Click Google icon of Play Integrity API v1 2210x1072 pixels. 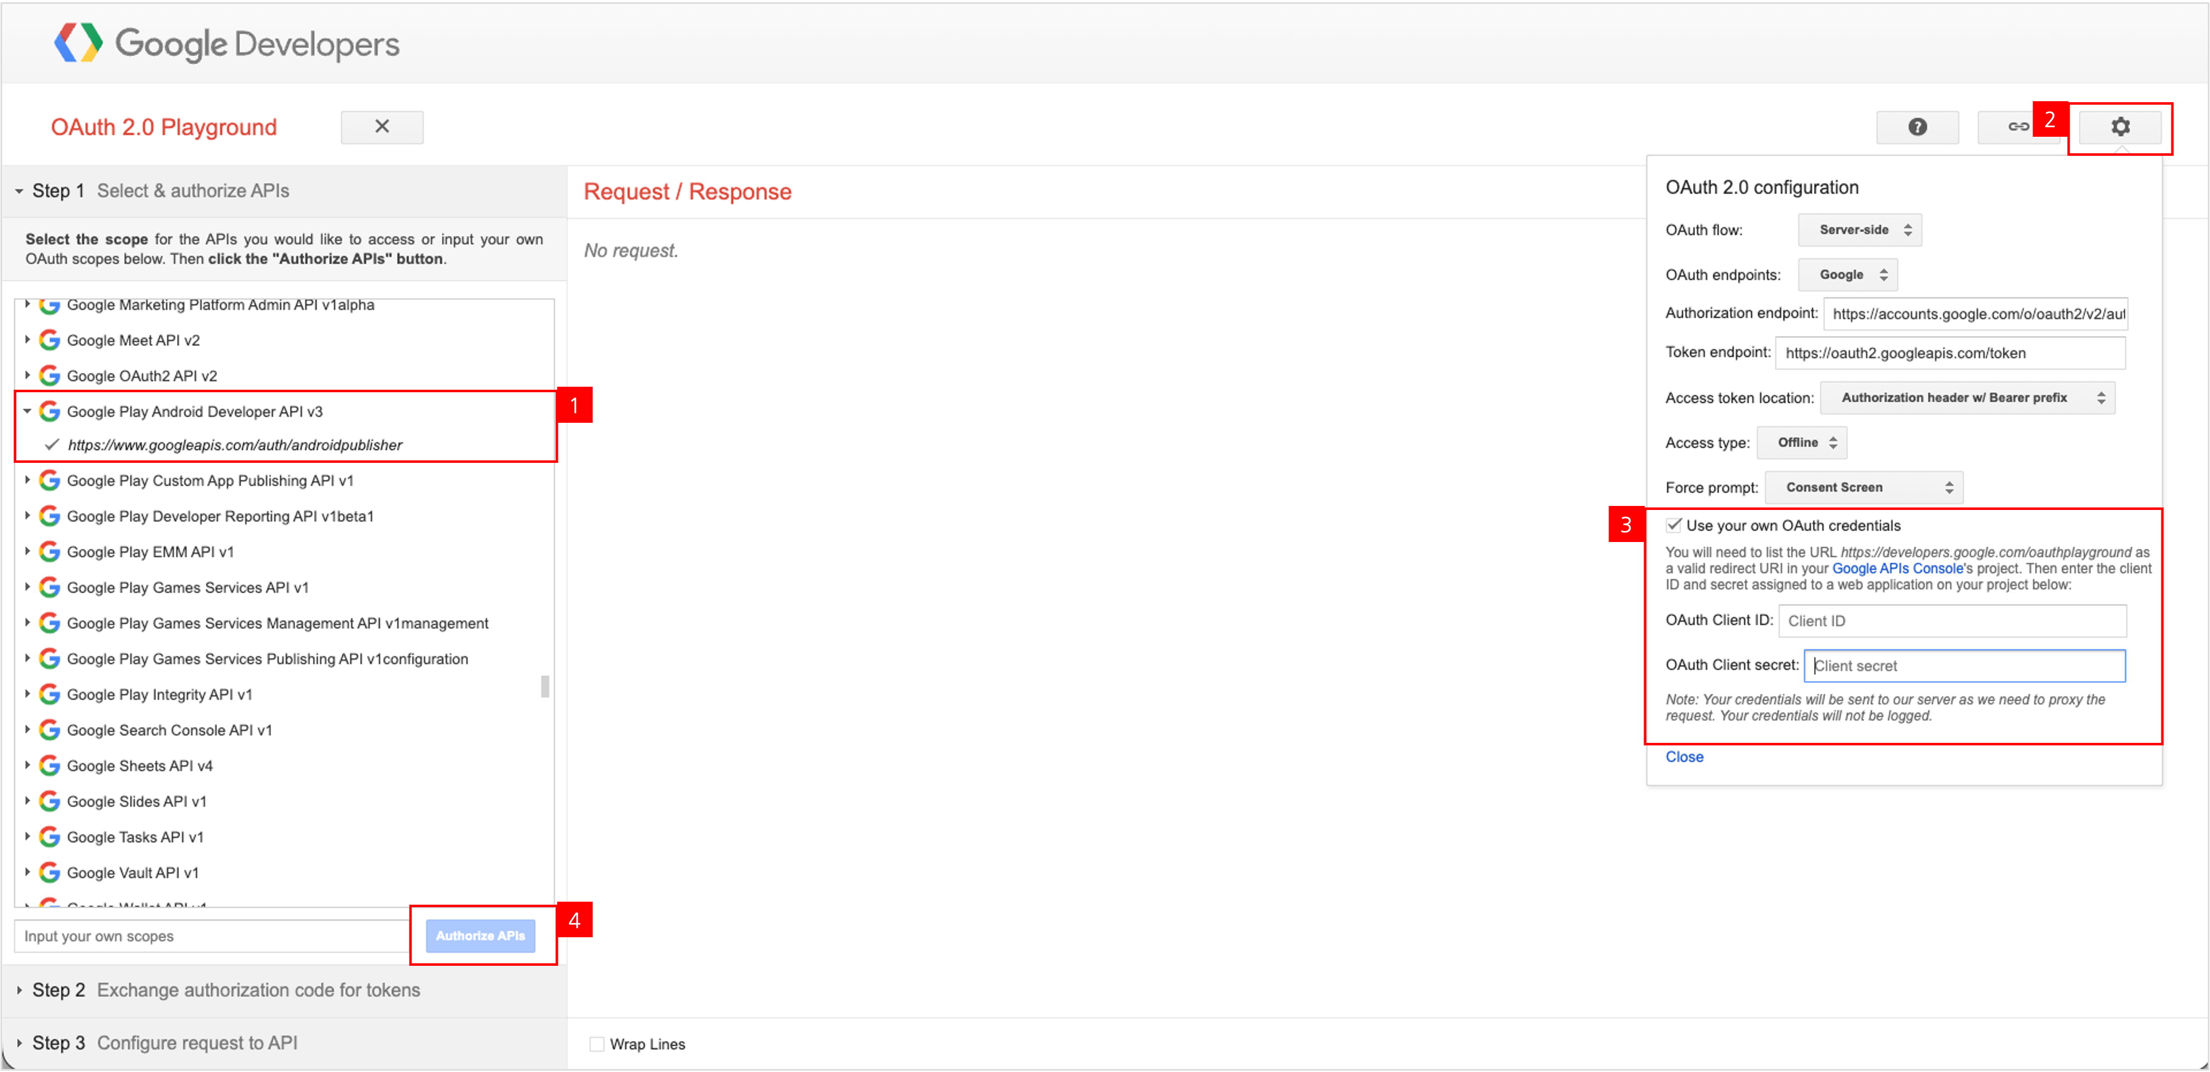tap(50, 695)
